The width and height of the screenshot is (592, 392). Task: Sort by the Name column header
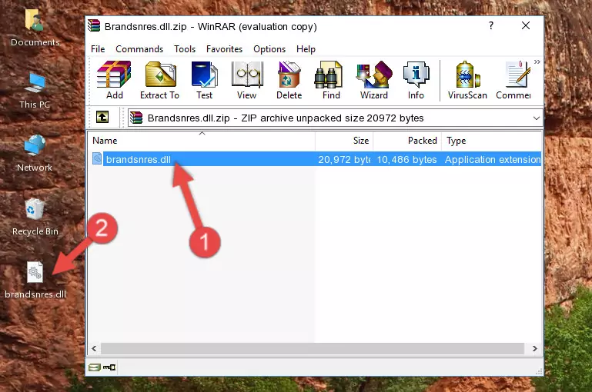click(202, 141)
